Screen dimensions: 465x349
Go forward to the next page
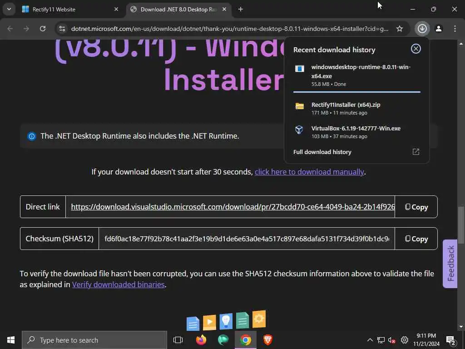point(26,29)
